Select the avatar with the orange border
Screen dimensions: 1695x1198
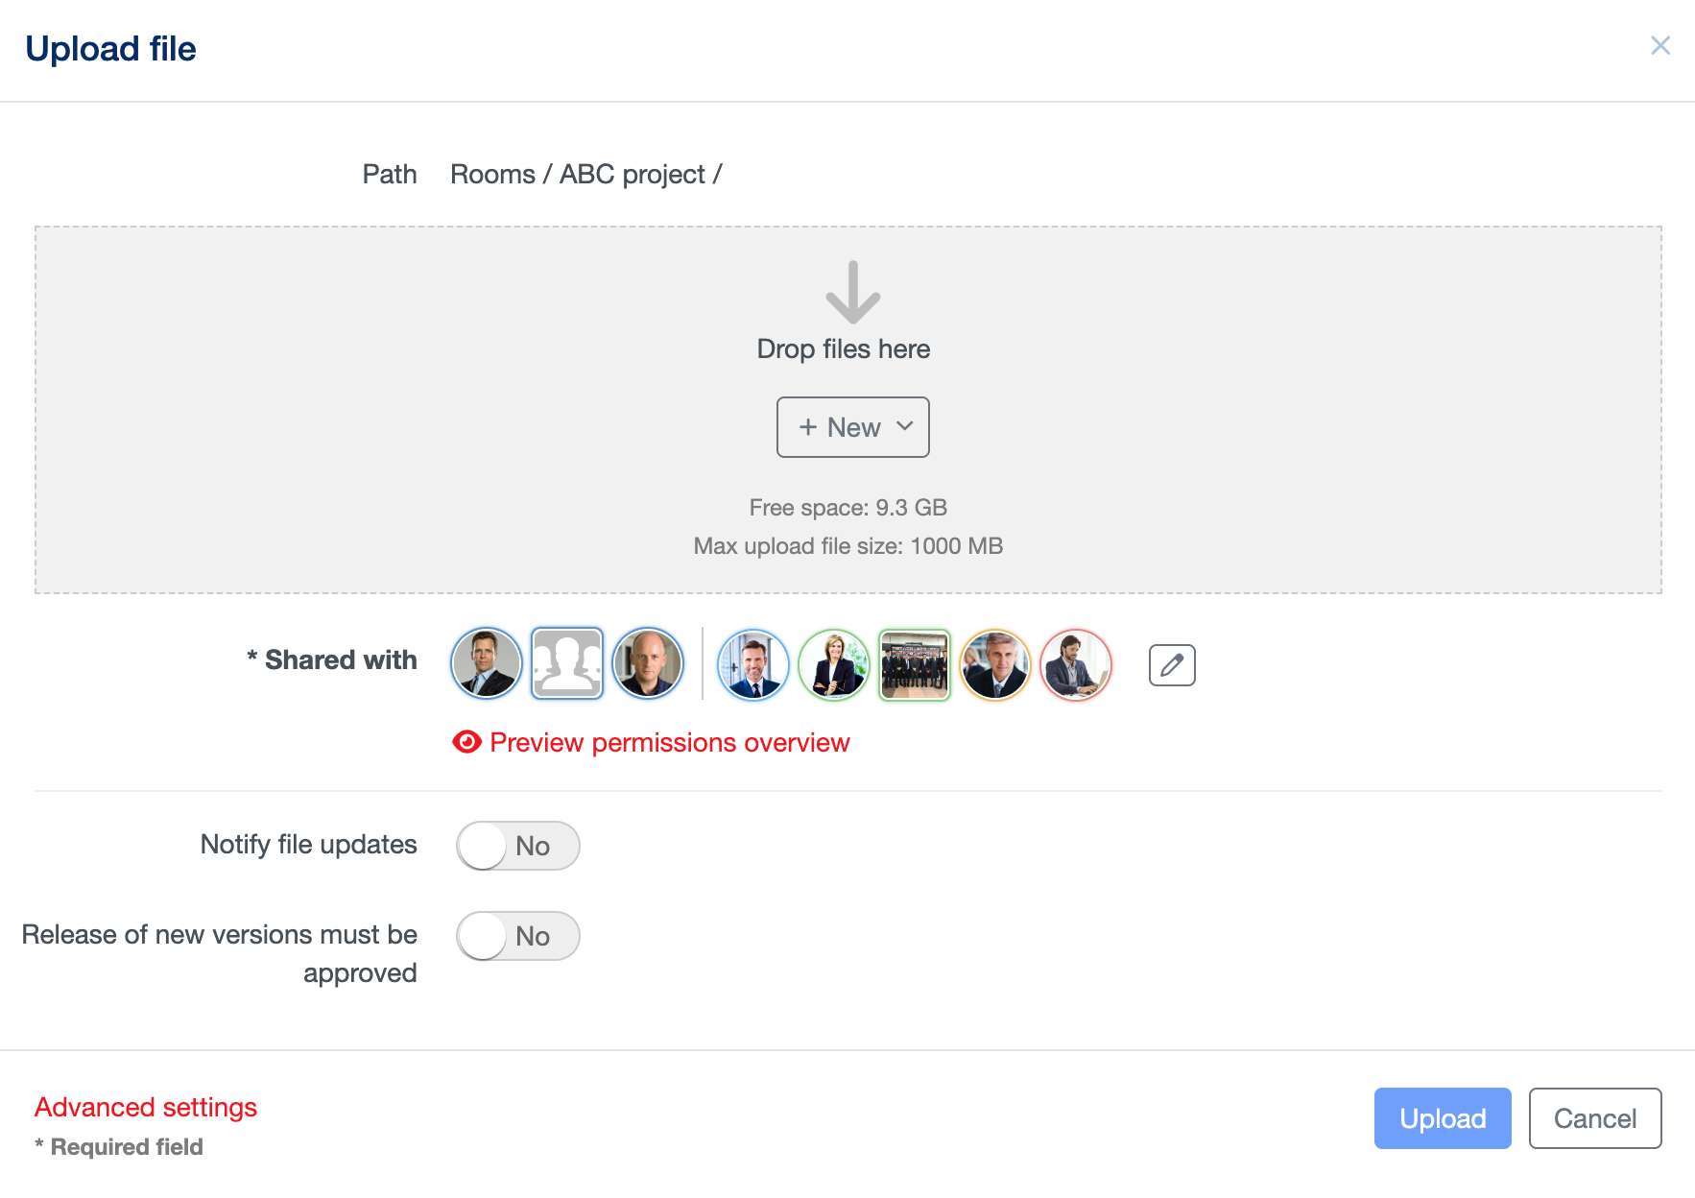[995, 665]
